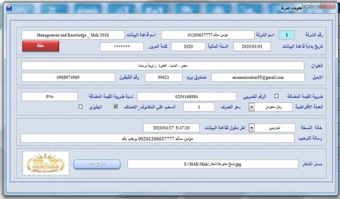The height and width of the screenshot is (199, 340).
Task: Click the العنوان address field
Action: (x=163, y=66)
